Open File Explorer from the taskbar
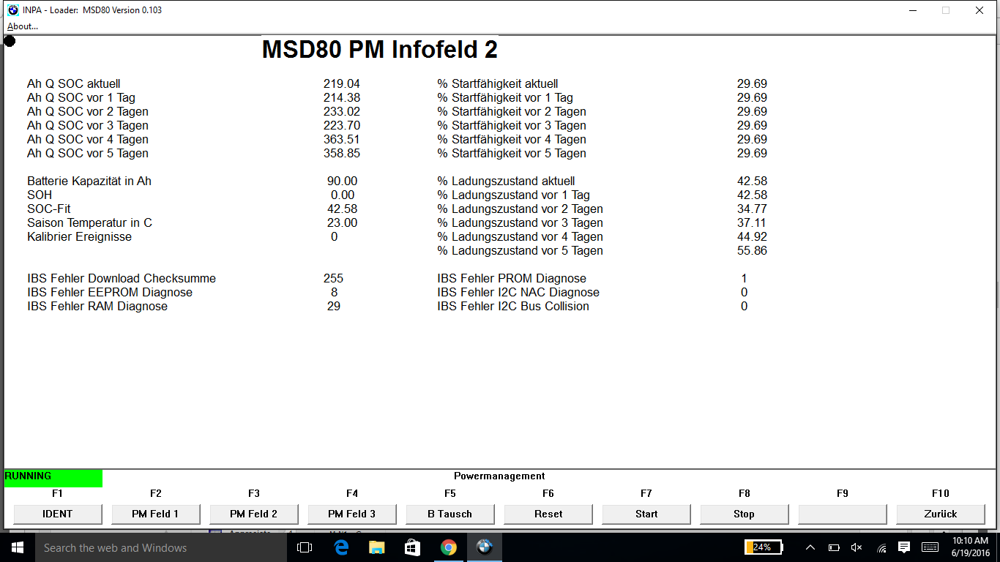 (x=376, y=547)
